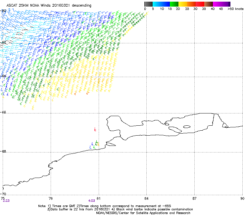Screen dimensions: 245x215
Task: Click the isolated red wind barb near 81E
Action: click(95, 129)
